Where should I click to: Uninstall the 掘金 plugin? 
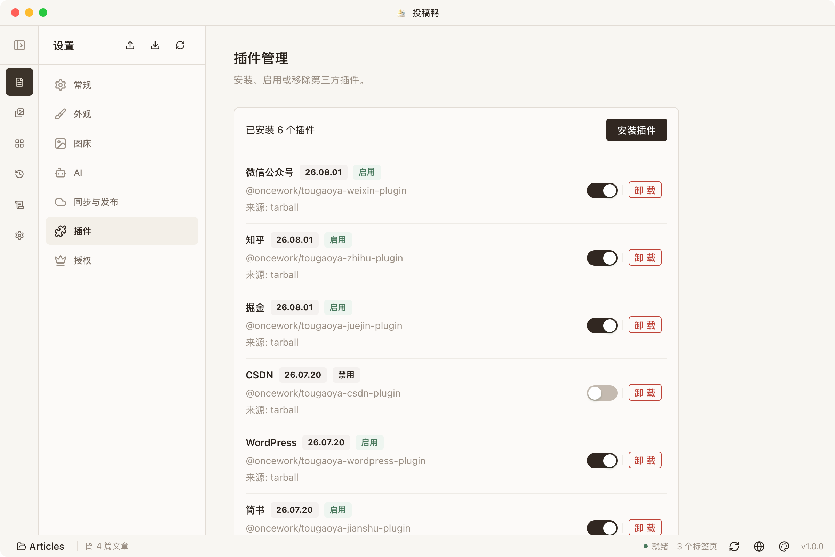645,325
